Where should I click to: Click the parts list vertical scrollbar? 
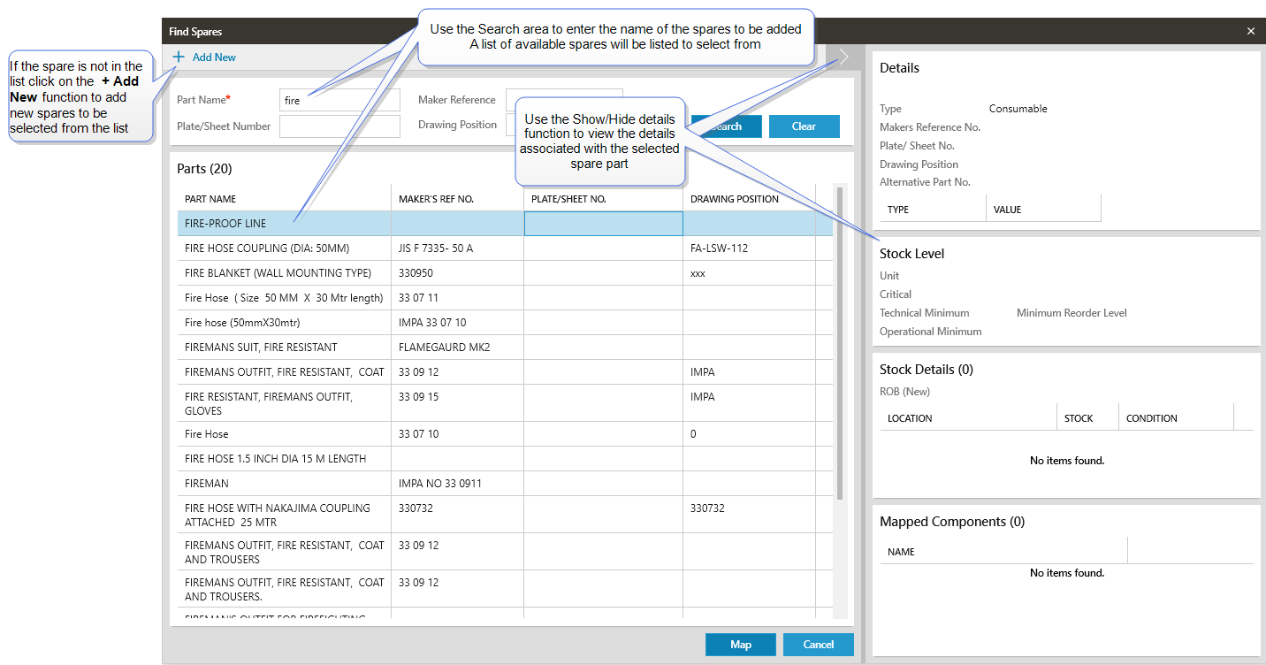pyautogui.click(x=840, y=343)
